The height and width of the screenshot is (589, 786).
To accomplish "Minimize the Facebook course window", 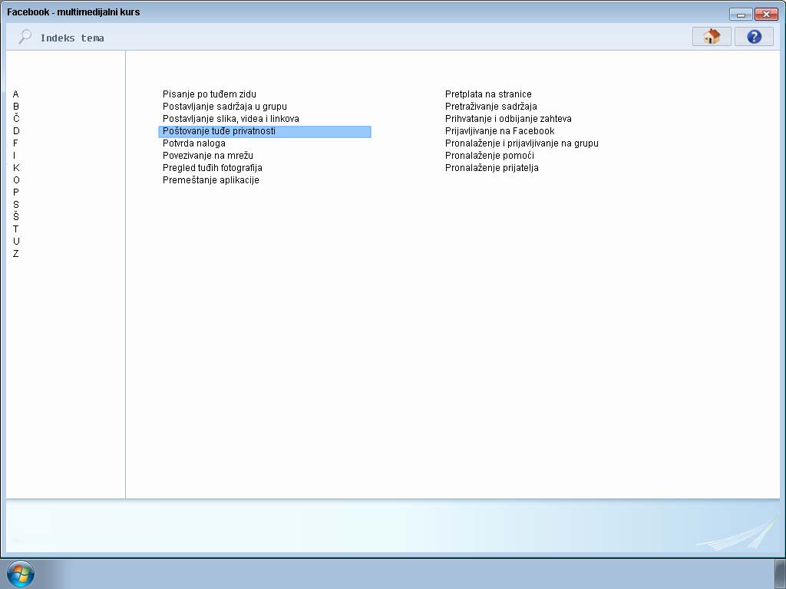I will (741, 14).
